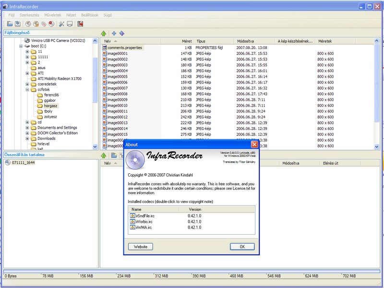The height and width of the screenshot is (288, 384).
Task: Click the boot (C:) drive icon
Action: coord(27,46)
